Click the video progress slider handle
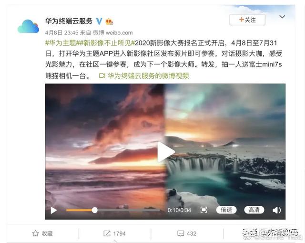 (95, 210)
